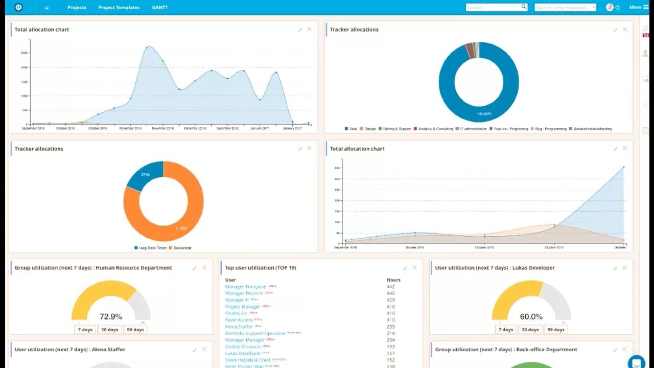Image resolution: width=654 pixels, height=368 pixels.
Task: Remove the Human Resource Department utilization widget
Action: click(x=204, y=267)
